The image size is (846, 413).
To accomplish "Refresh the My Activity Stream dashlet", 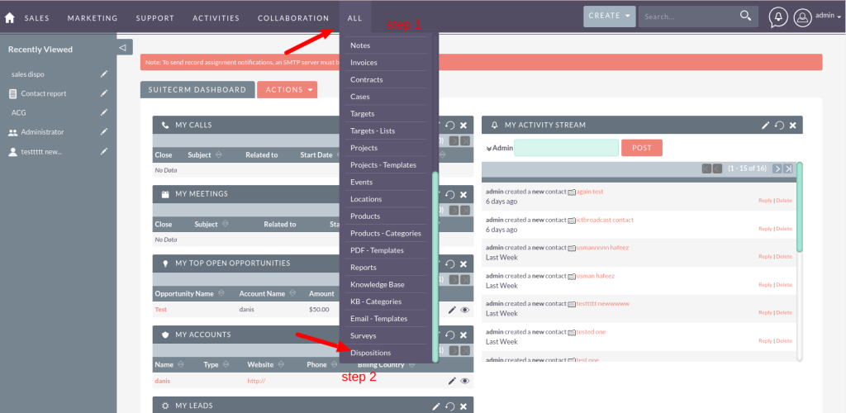I will click(779, 126).
